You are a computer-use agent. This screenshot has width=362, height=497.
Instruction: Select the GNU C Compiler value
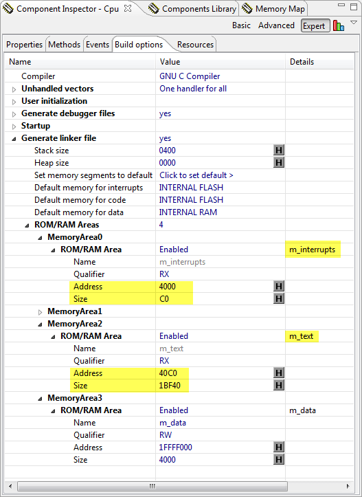(x=190, y=76)
